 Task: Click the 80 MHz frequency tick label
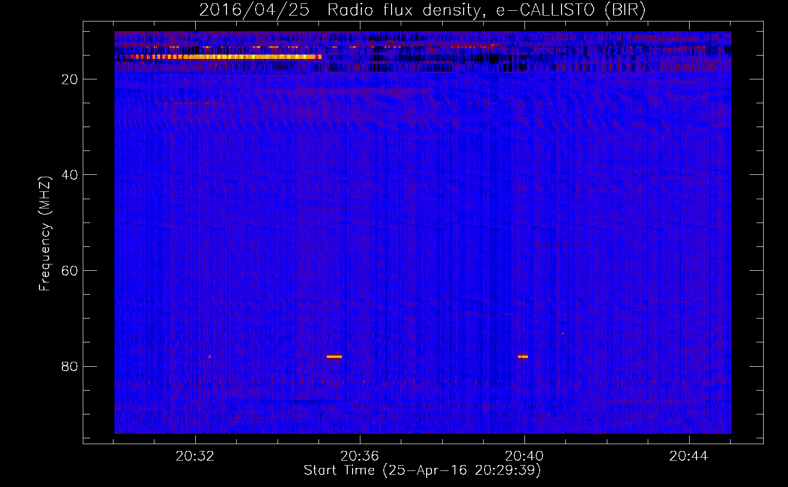[x=70, y=366]
